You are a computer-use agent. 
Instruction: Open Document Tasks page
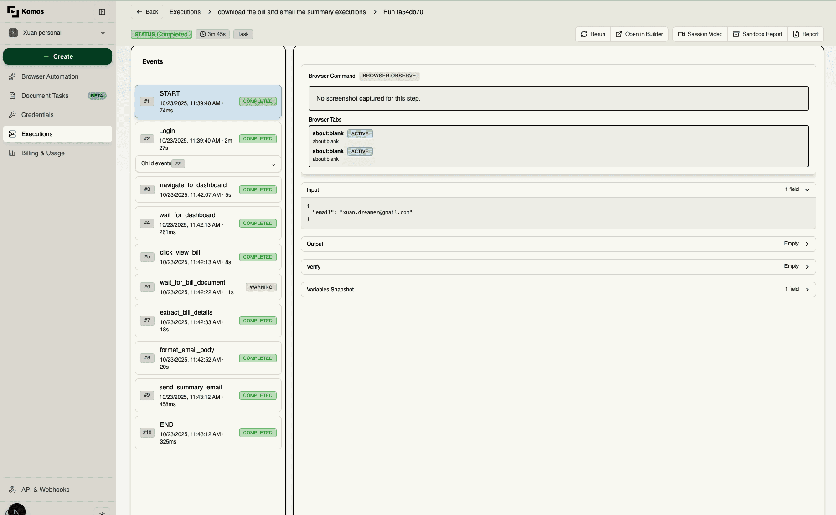[45, 96]
